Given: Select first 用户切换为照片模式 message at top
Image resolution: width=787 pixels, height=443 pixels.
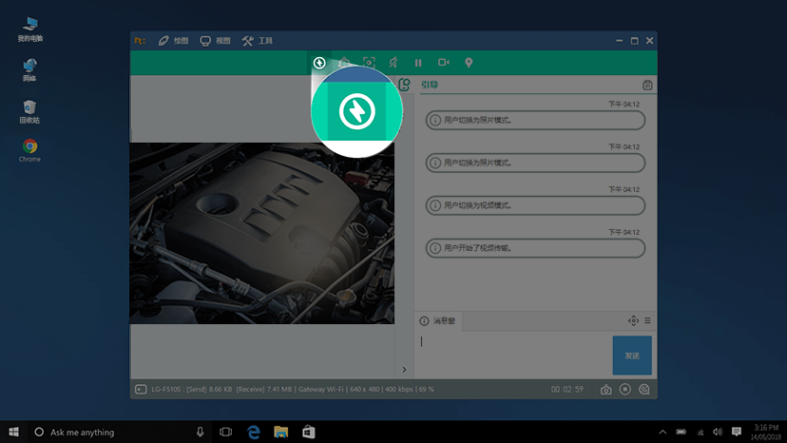Looking at the screenshot, I should 535,120.
